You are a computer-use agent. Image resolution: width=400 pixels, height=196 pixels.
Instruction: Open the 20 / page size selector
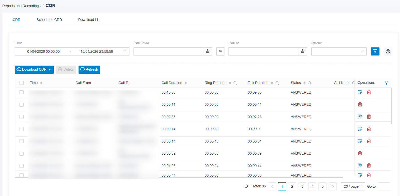pyautogui.click(x=353, y=186)
